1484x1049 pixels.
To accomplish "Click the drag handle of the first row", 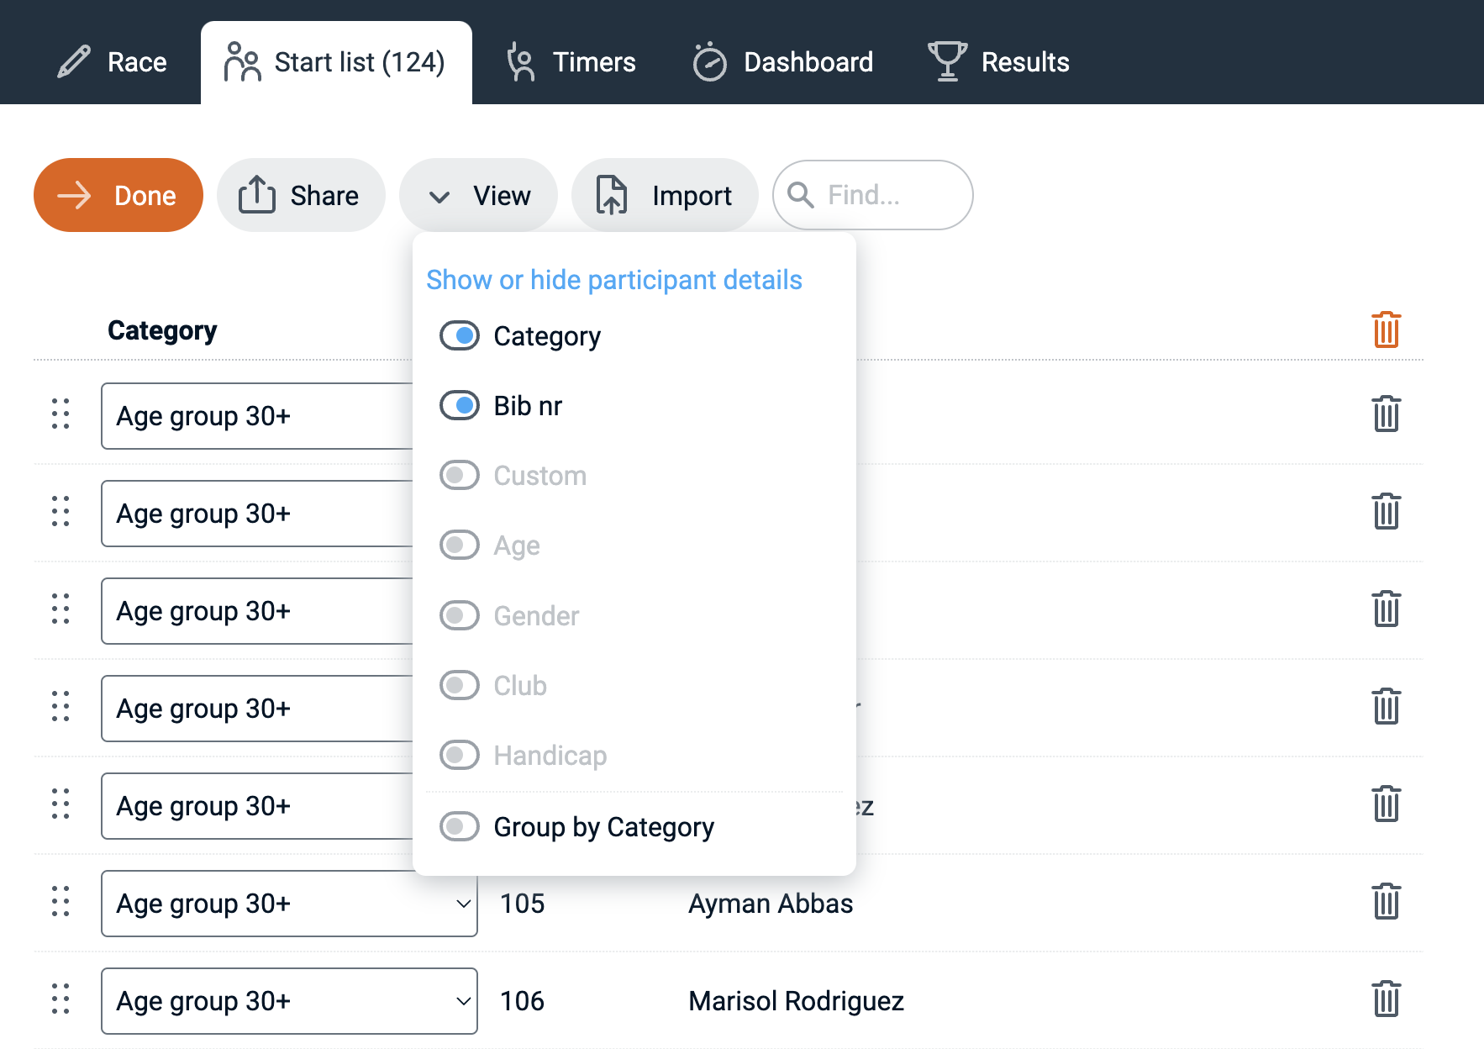I will pos(61,414).
